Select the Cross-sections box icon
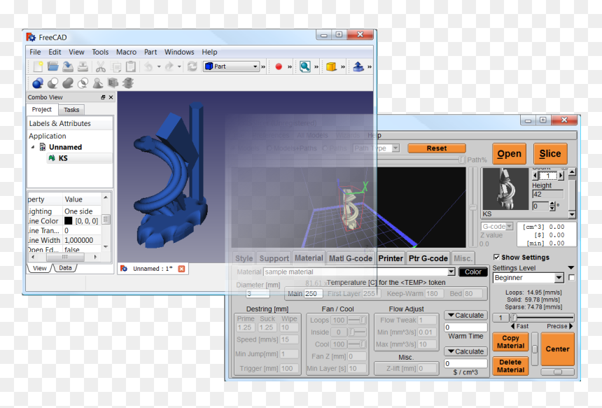 [x=113, y=83]
